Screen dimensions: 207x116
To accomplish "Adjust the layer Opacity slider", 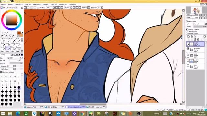I will click(x=200, y=27).
